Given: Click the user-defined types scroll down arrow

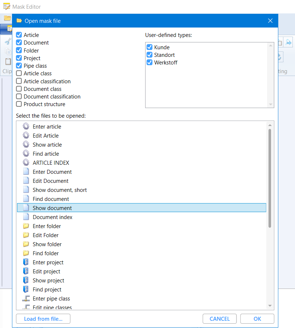Looking at the screenshot, I should point(270,104).
